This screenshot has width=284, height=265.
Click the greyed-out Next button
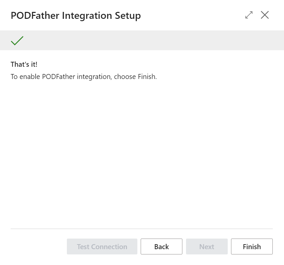(x=207, y=246)
